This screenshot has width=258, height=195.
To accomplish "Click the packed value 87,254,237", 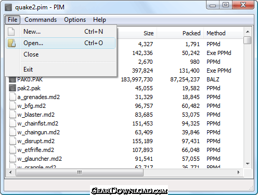I will 185,79.
